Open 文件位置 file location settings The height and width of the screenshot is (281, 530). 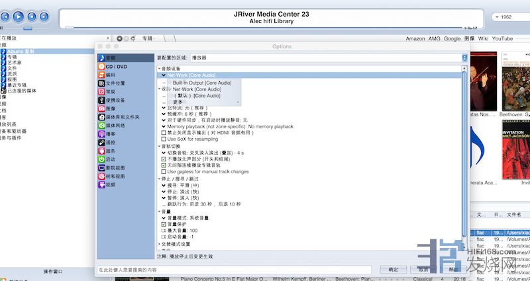tap(115, 83)
